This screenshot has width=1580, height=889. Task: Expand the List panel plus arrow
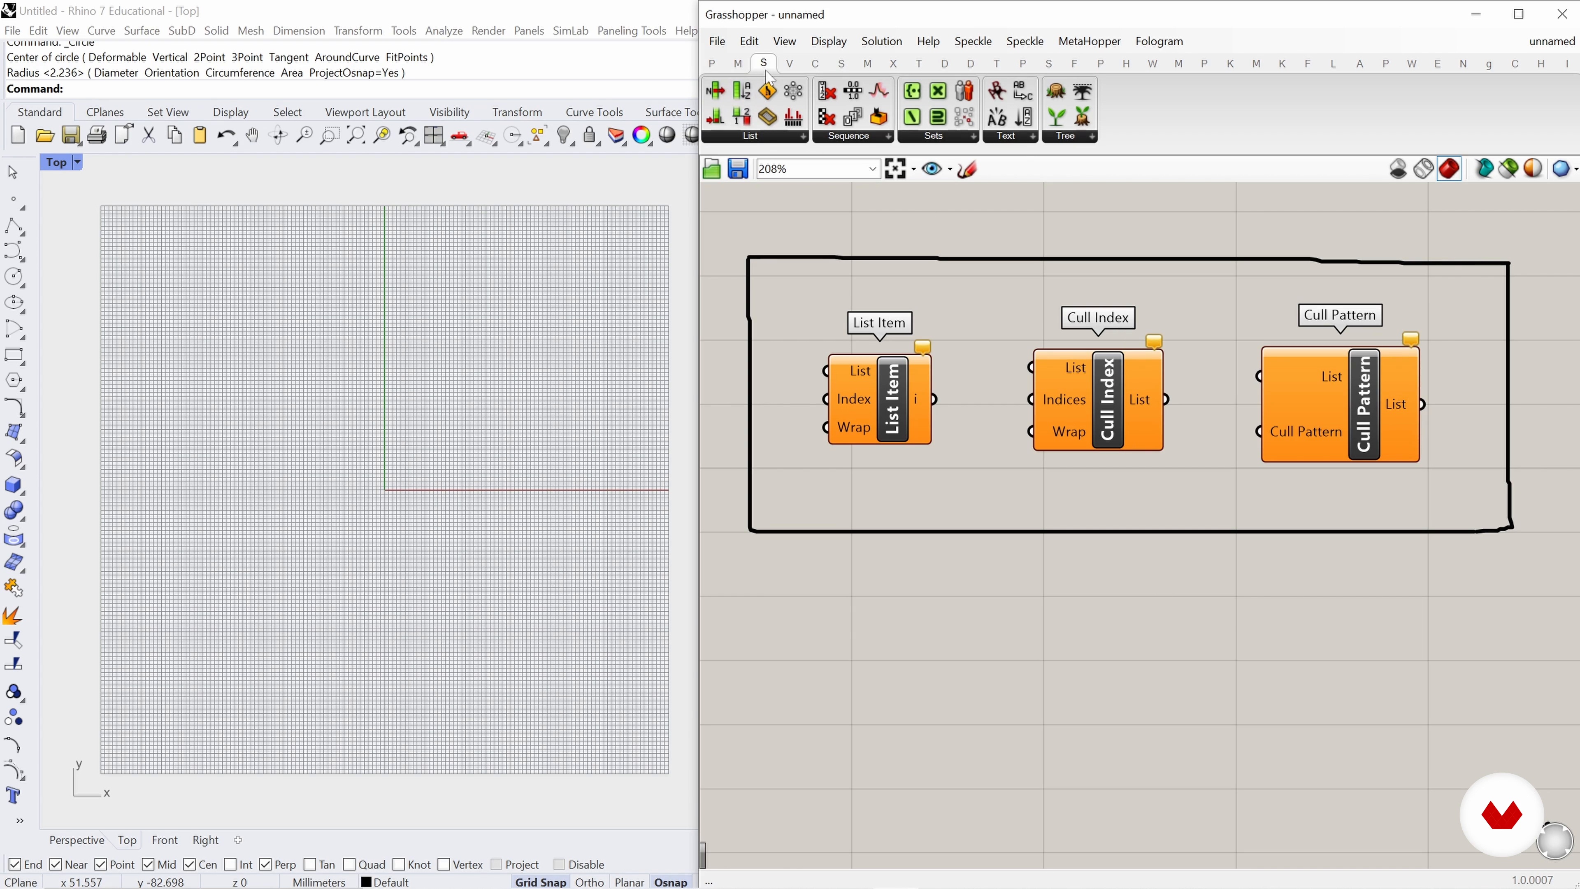click(x=803, y=136)
